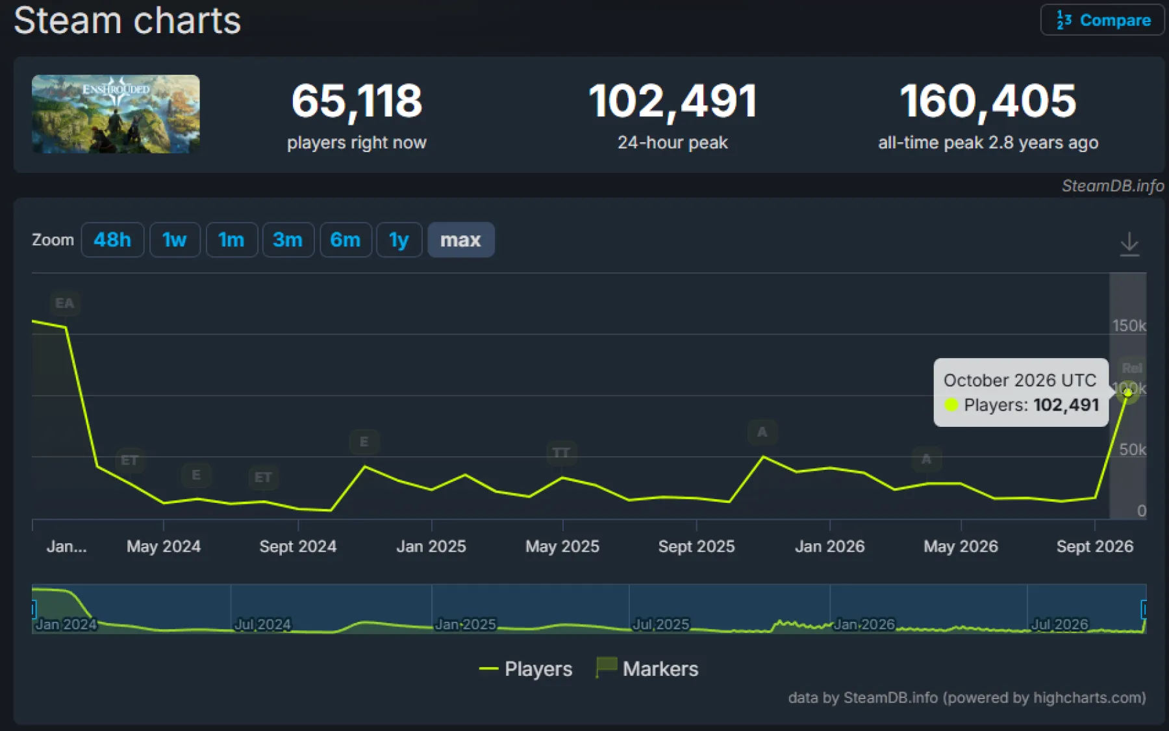Click the highlighted October 2026 data point
The width and height of the screenshot is (1169, 731).
[x=1127, y=392]
